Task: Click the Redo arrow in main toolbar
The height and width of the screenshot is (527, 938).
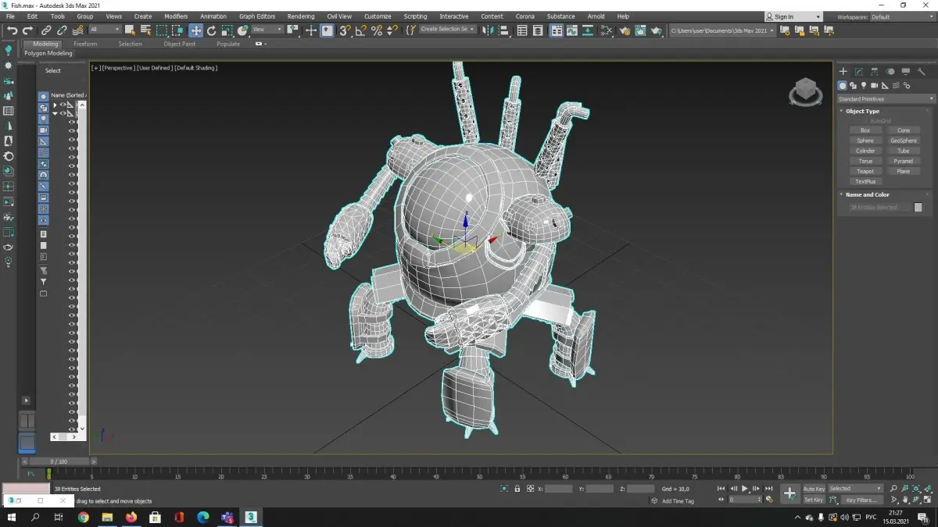Action: coord(27,30)
